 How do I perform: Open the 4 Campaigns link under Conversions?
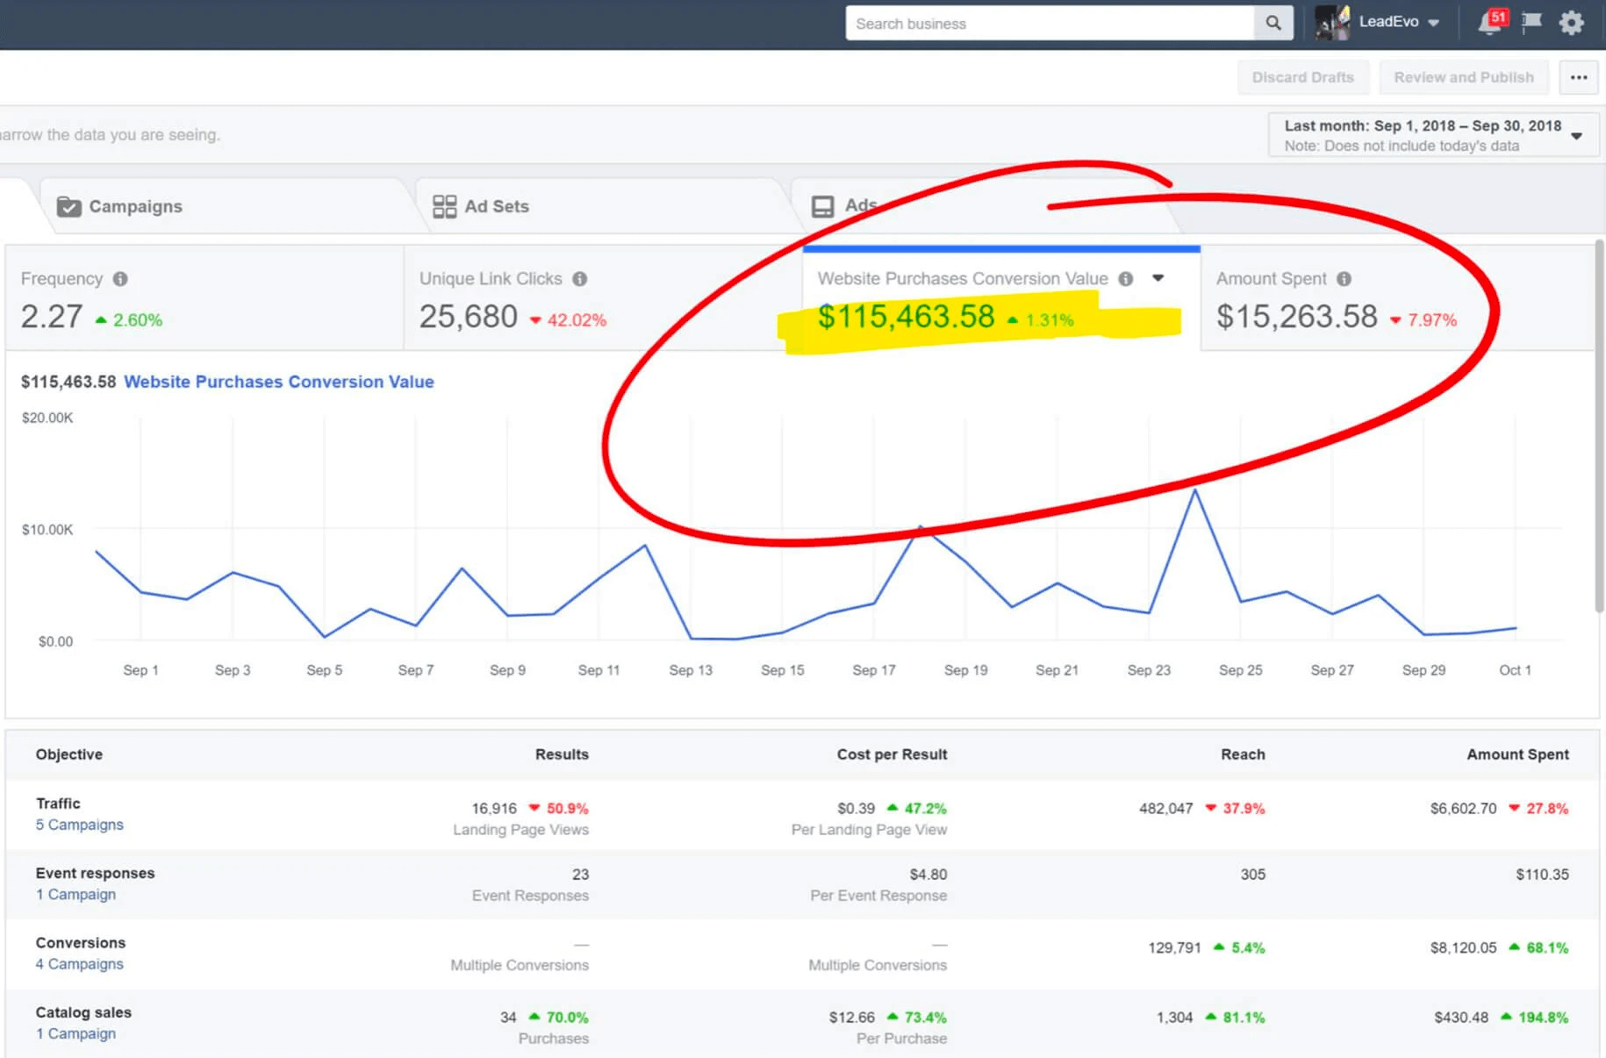click(x=79, y=964)
